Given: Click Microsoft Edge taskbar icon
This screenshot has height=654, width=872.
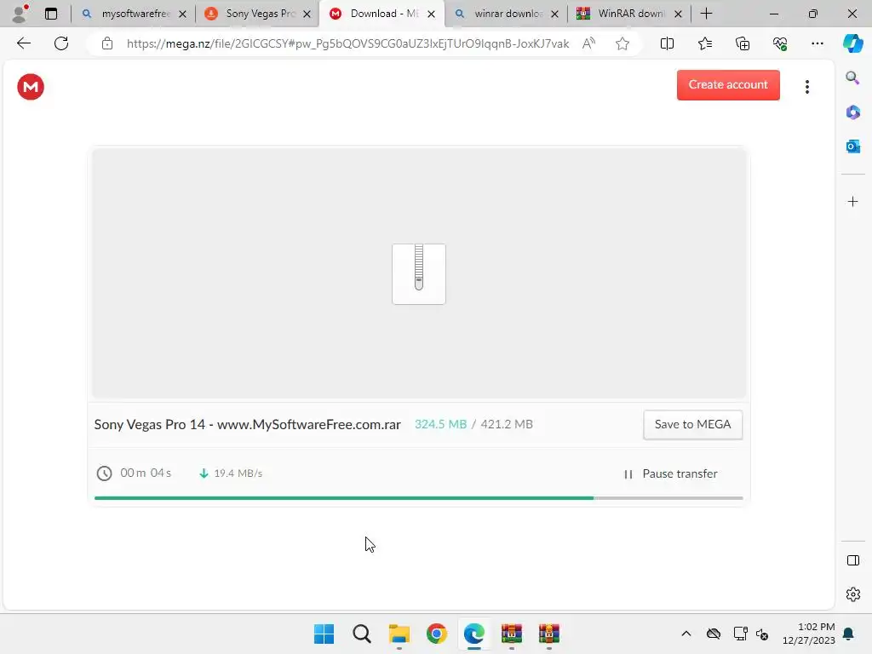Looking at the screenshot, I should tap(473, 634).
